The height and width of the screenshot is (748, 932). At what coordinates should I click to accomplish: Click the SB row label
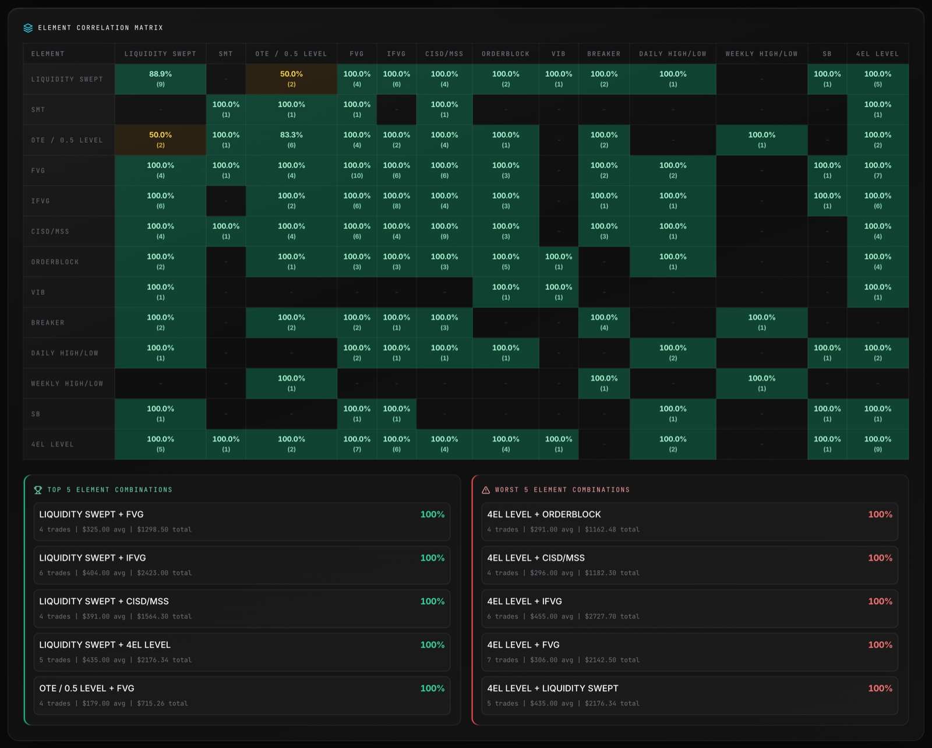69,414
